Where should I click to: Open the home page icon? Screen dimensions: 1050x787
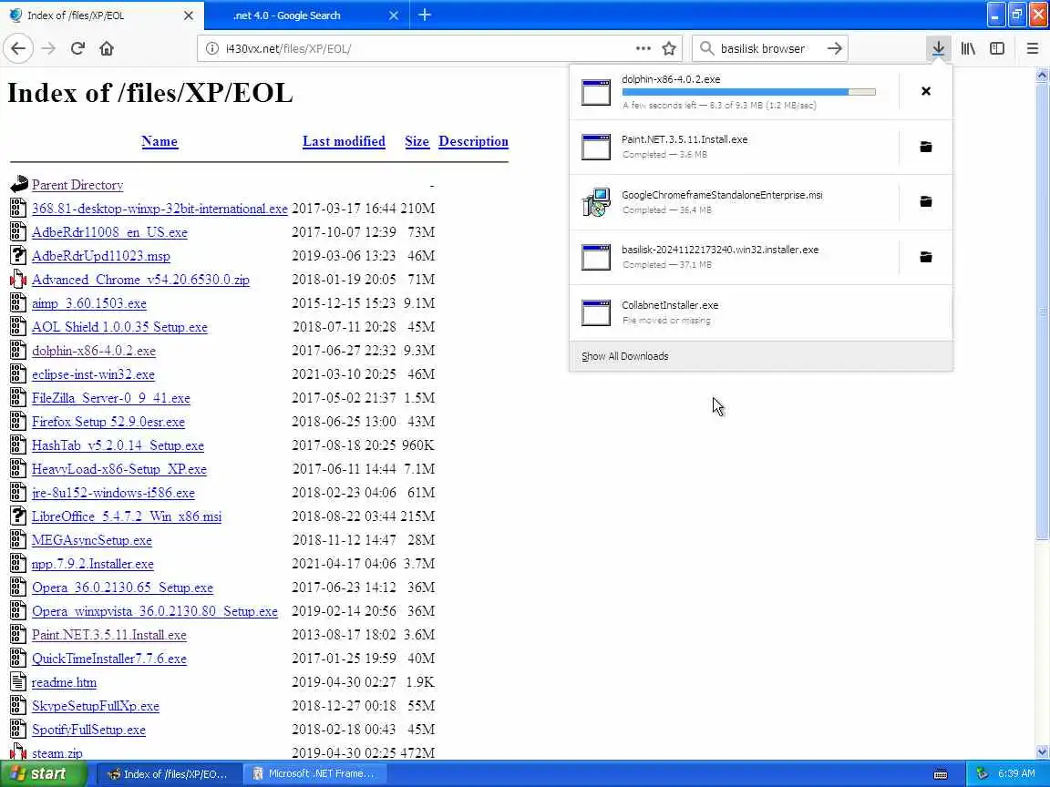pyautogui.click(x=107, y=48)
